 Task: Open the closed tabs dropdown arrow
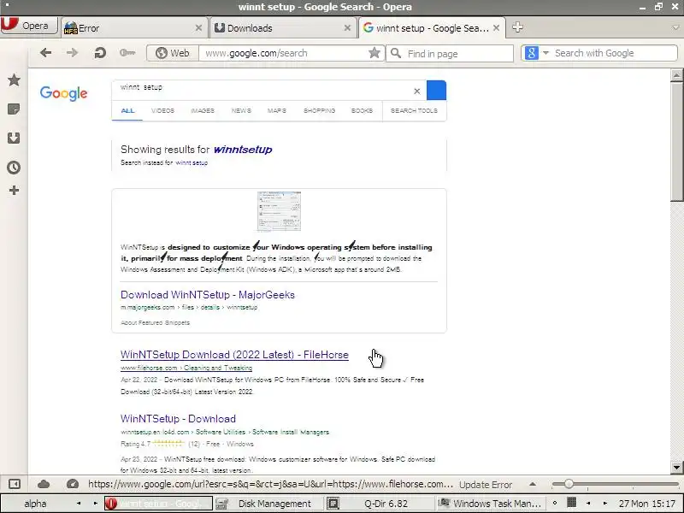coord(675,27)
